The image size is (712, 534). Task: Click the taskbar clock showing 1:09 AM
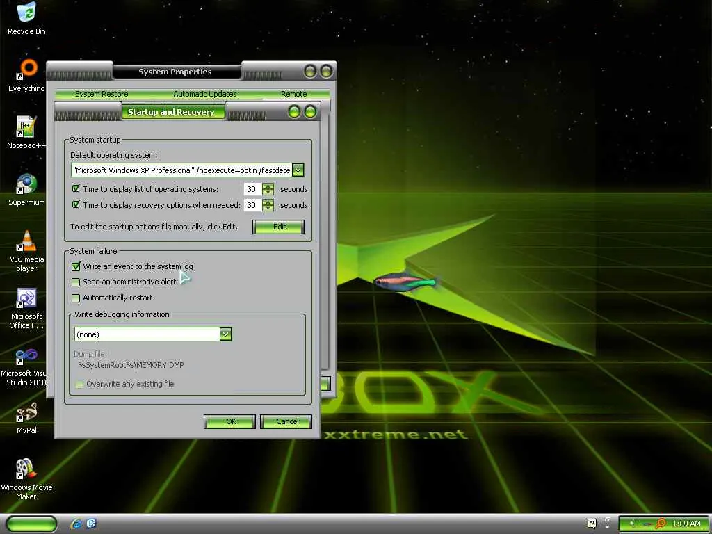[x=686, y=524]
